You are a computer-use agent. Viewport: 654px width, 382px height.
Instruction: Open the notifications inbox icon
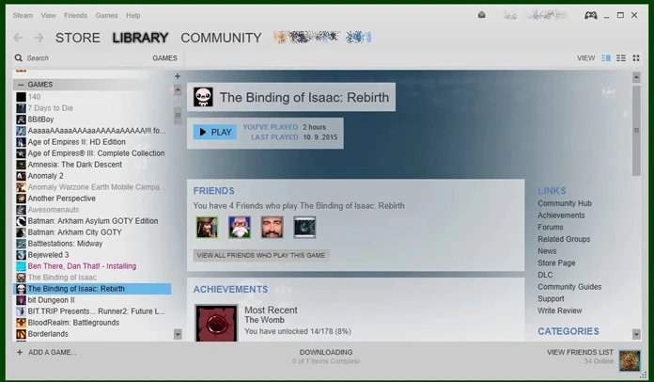[x=482, y=15]
